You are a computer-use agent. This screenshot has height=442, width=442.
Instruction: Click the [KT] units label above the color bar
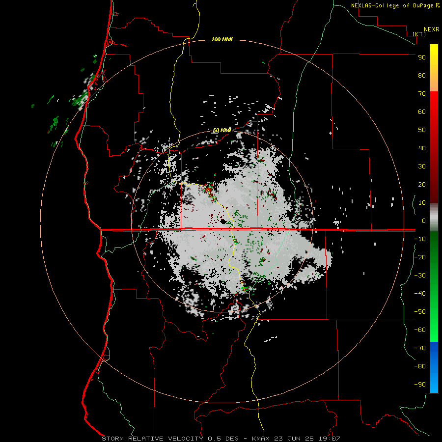tap(419, 34)
